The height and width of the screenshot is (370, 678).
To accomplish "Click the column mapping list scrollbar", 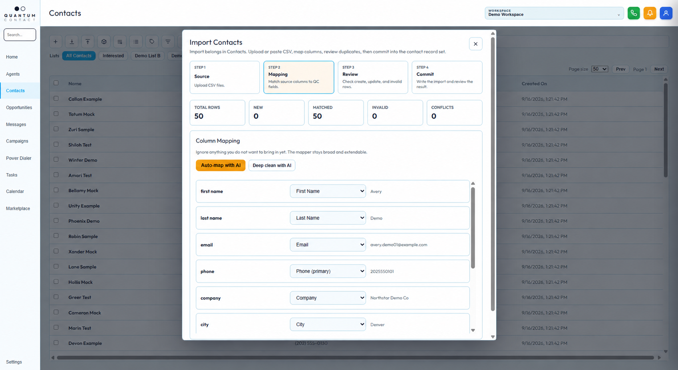I will tap(473, 228).
